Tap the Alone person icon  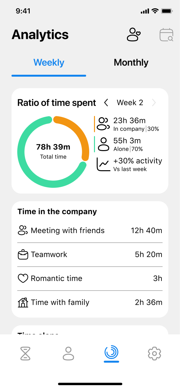[x=103, y=144]
